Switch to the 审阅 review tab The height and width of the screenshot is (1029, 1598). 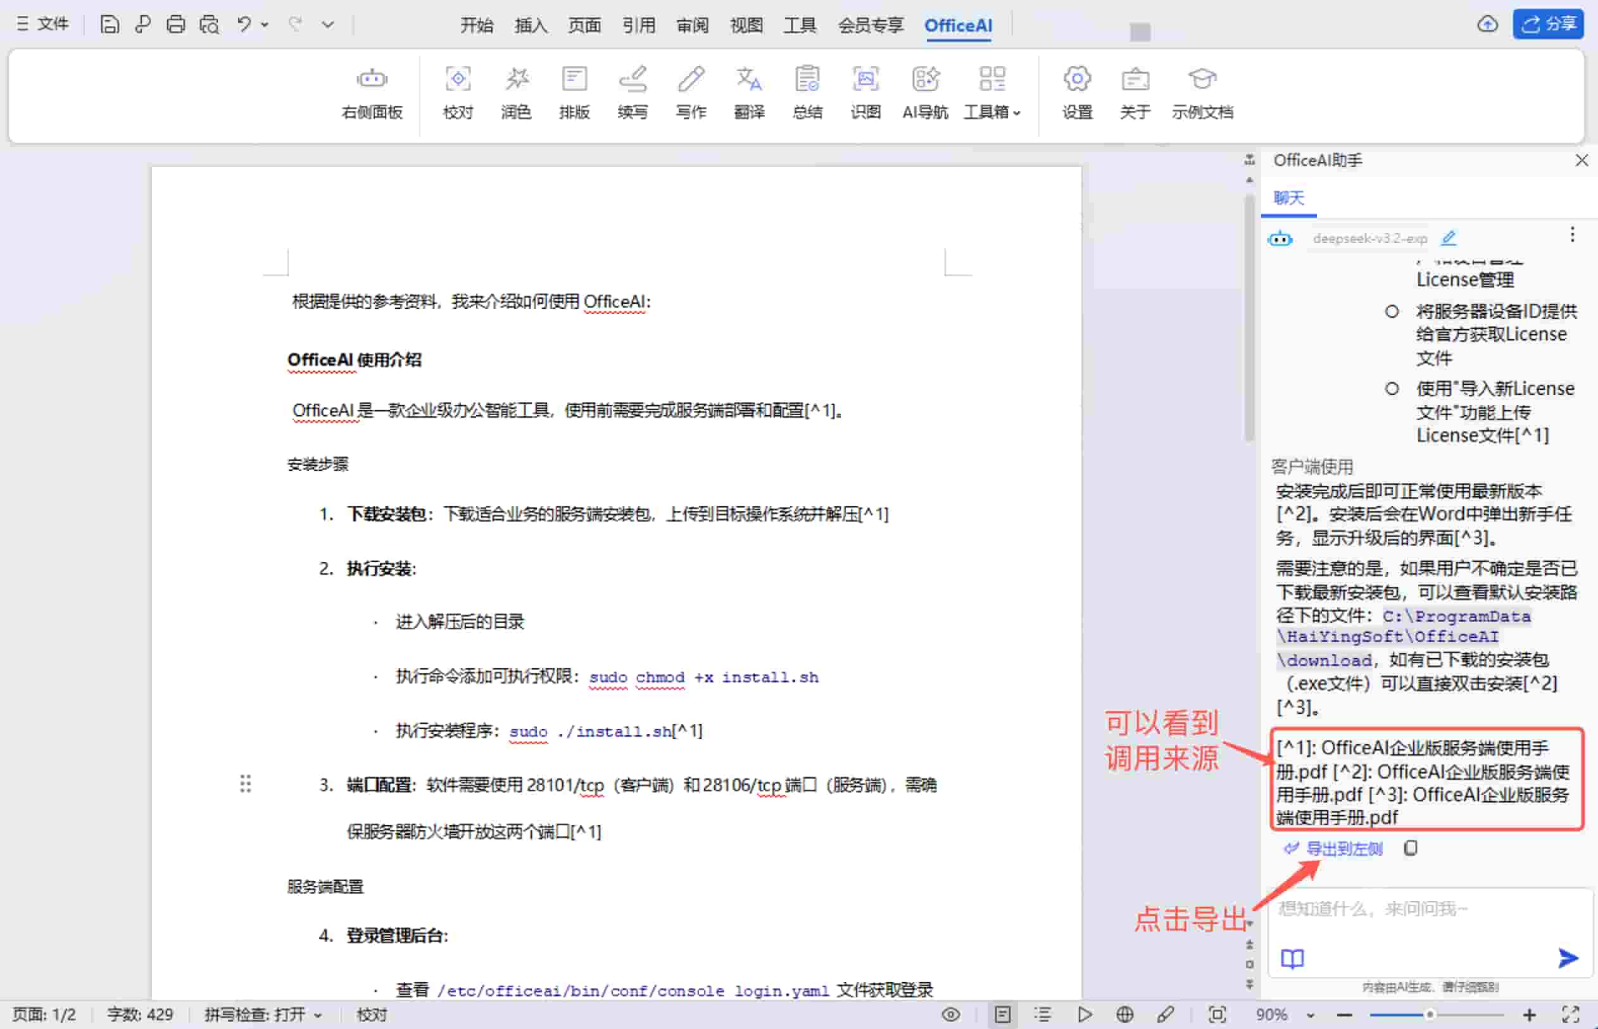pos(692,25)
